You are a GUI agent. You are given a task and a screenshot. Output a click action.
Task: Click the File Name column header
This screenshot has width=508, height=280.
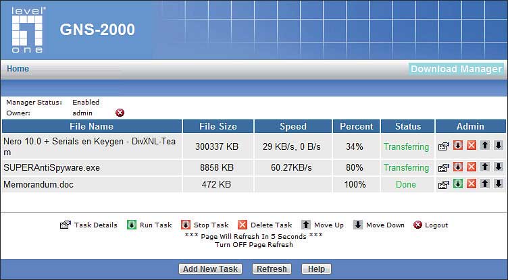92,126
